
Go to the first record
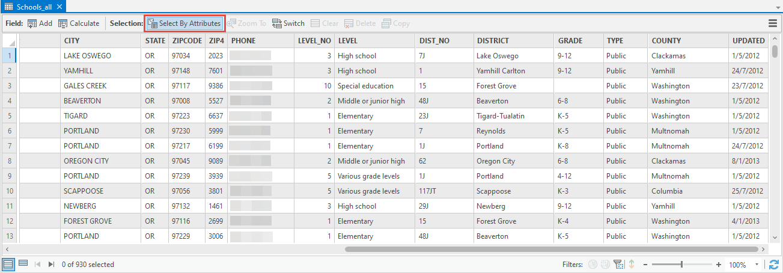(x=37, y=265)
